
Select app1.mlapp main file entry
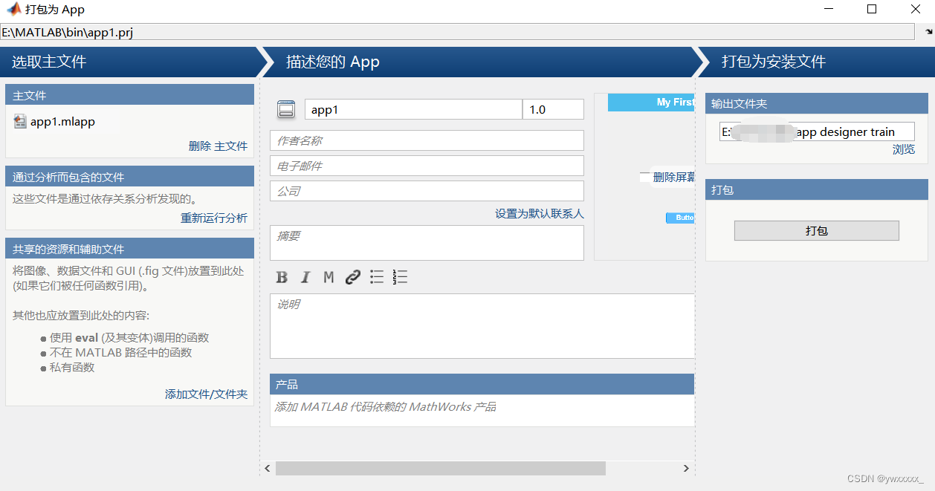[62, 122]
